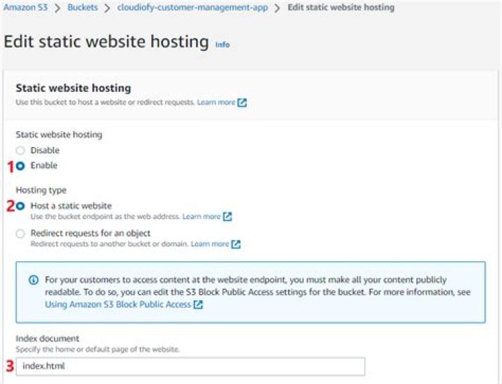Choose Redirect requests for an object radio
Screen dimensions: 502x384
click(20, 233)
